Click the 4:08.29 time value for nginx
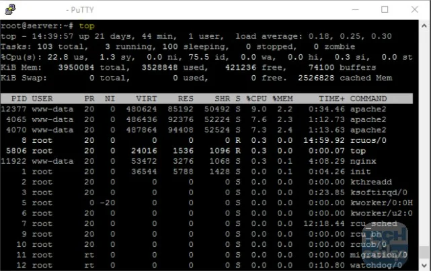 point(327,161)
